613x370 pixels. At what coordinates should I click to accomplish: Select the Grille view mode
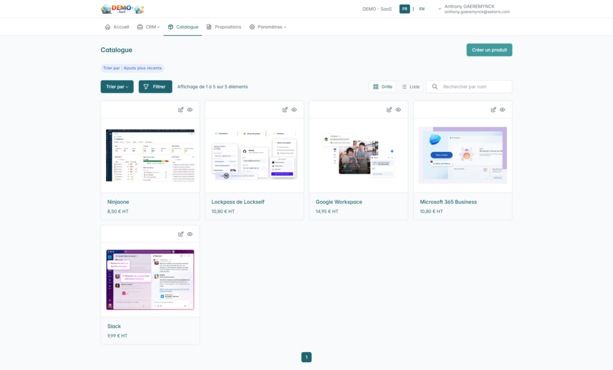(x=383, y=87)
